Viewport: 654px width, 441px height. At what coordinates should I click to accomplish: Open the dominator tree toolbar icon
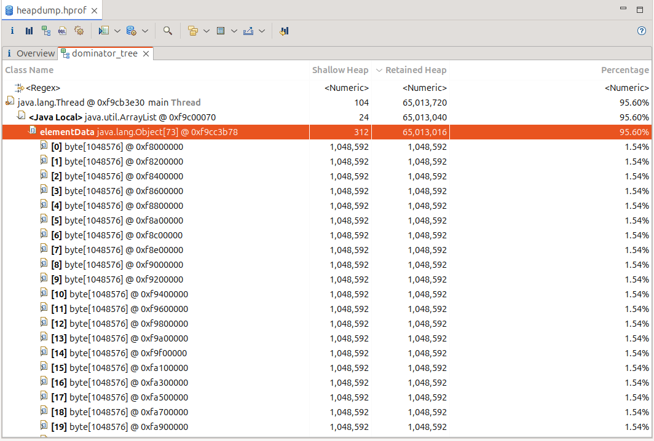click(46, 31)
